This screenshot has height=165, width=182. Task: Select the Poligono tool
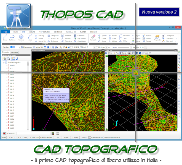point(53,41)
